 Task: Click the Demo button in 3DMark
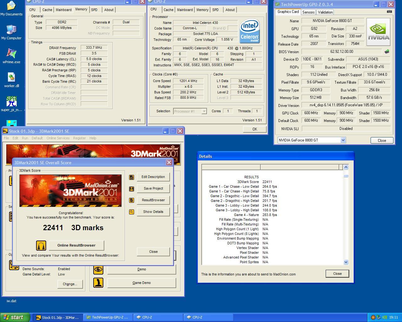click(142, 269)
